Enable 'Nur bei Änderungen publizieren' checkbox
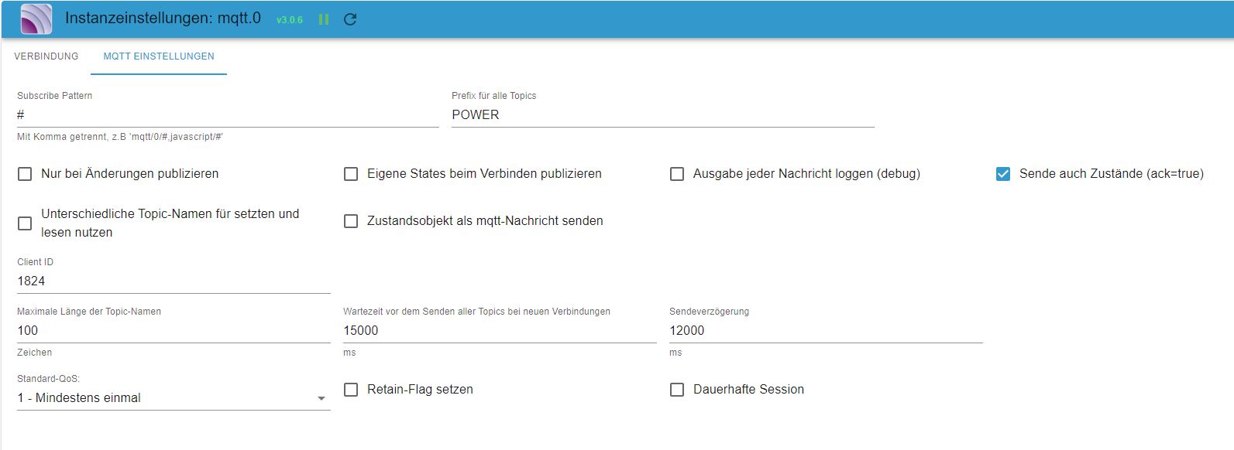The width and height of the screenshot is (1234, 450). pos(25,174)
